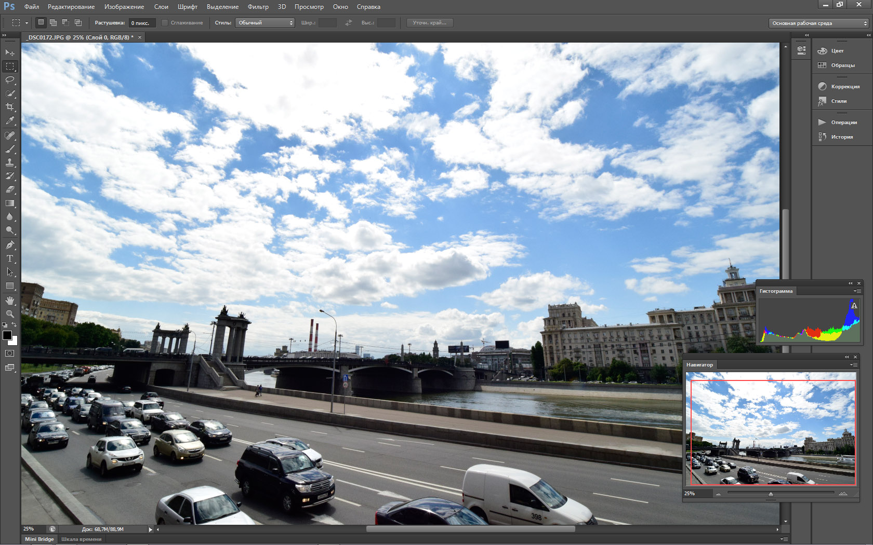Select the Quick Selection tool
This screenshot has height=545, width=873.
(10, 93)
